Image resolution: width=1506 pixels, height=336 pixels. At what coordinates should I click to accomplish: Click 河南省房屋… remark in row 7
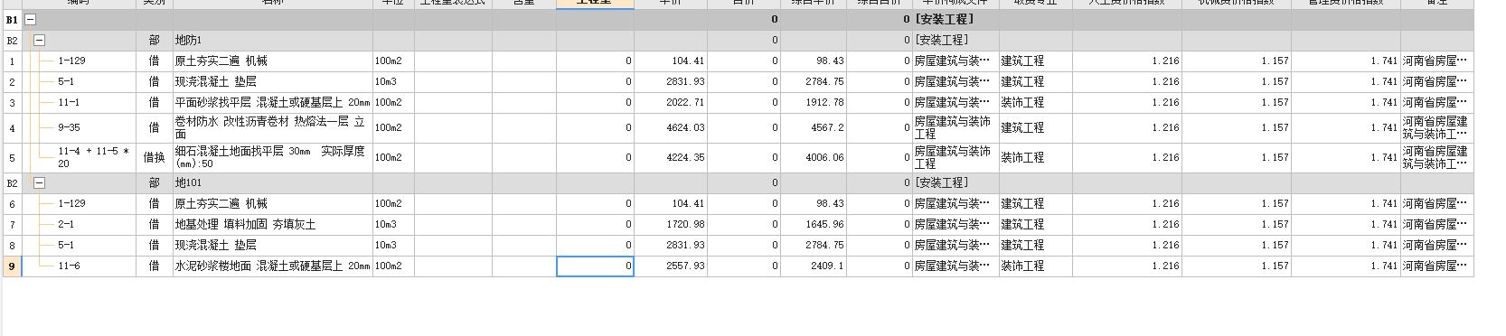pos(1436,225)
